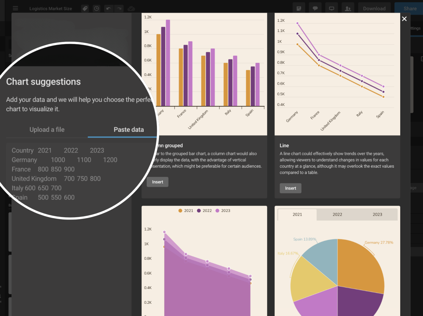Switch to the Upload a file tab
This screenshot has width=423, height=316.
pyautogui.click(x=47, y=129)
